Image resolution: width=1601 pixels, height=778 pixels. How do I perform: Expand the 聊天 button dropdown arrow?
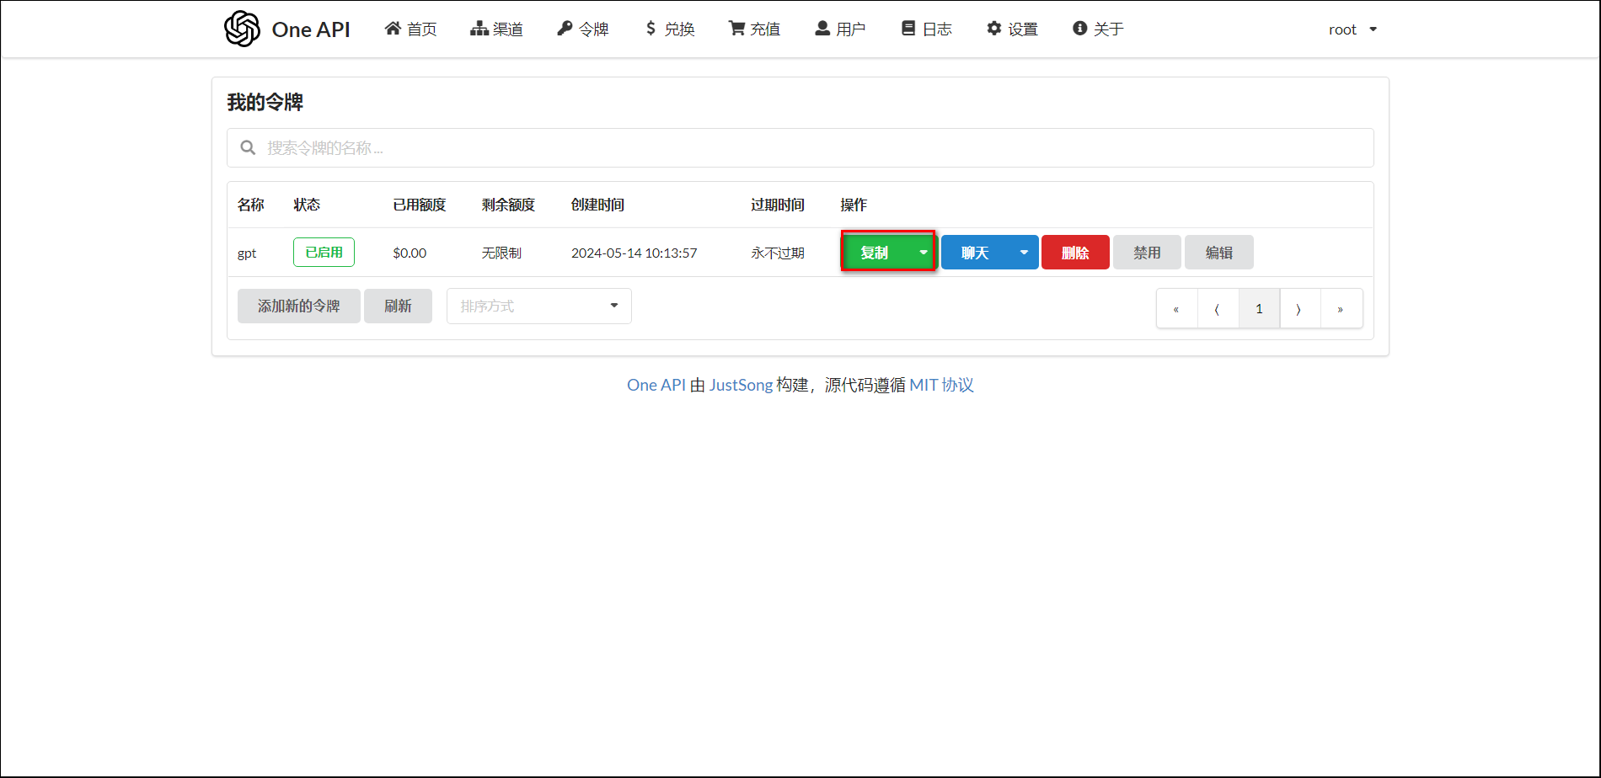click(1024, 253)
